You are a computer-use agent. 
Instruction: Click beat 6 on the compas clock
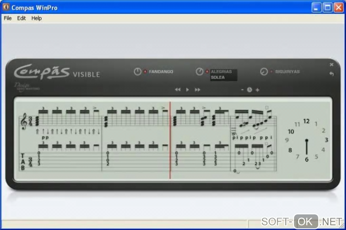[x=307, y=159]
